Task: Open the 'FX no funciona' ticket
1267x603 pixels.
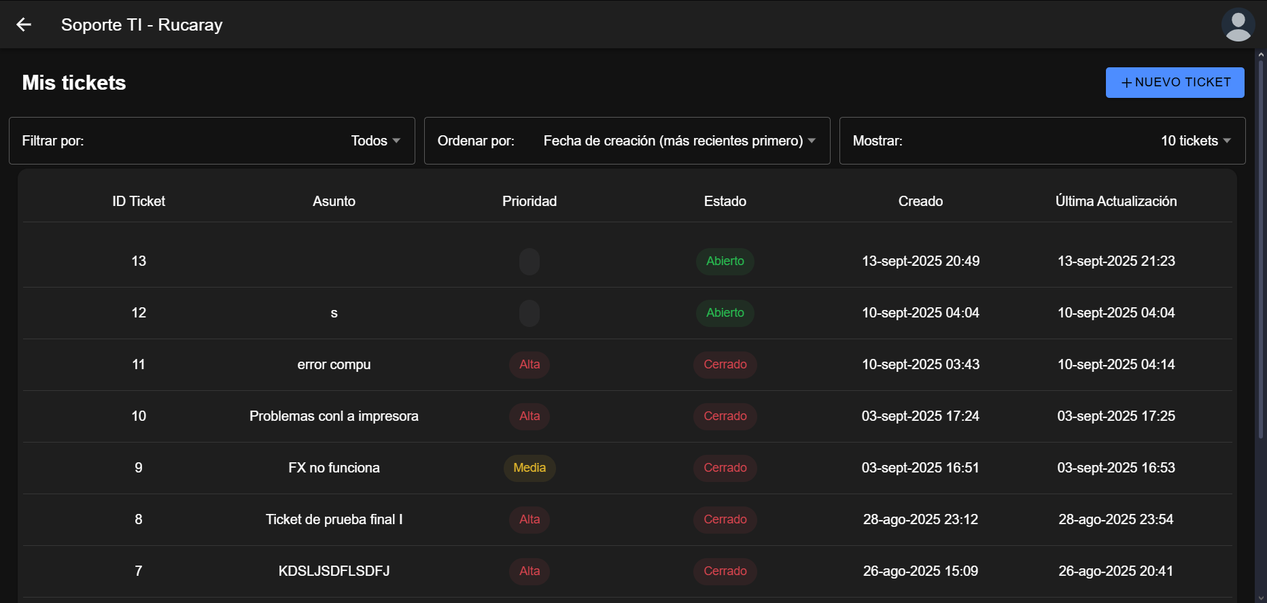Action: [x=334, y=468]
